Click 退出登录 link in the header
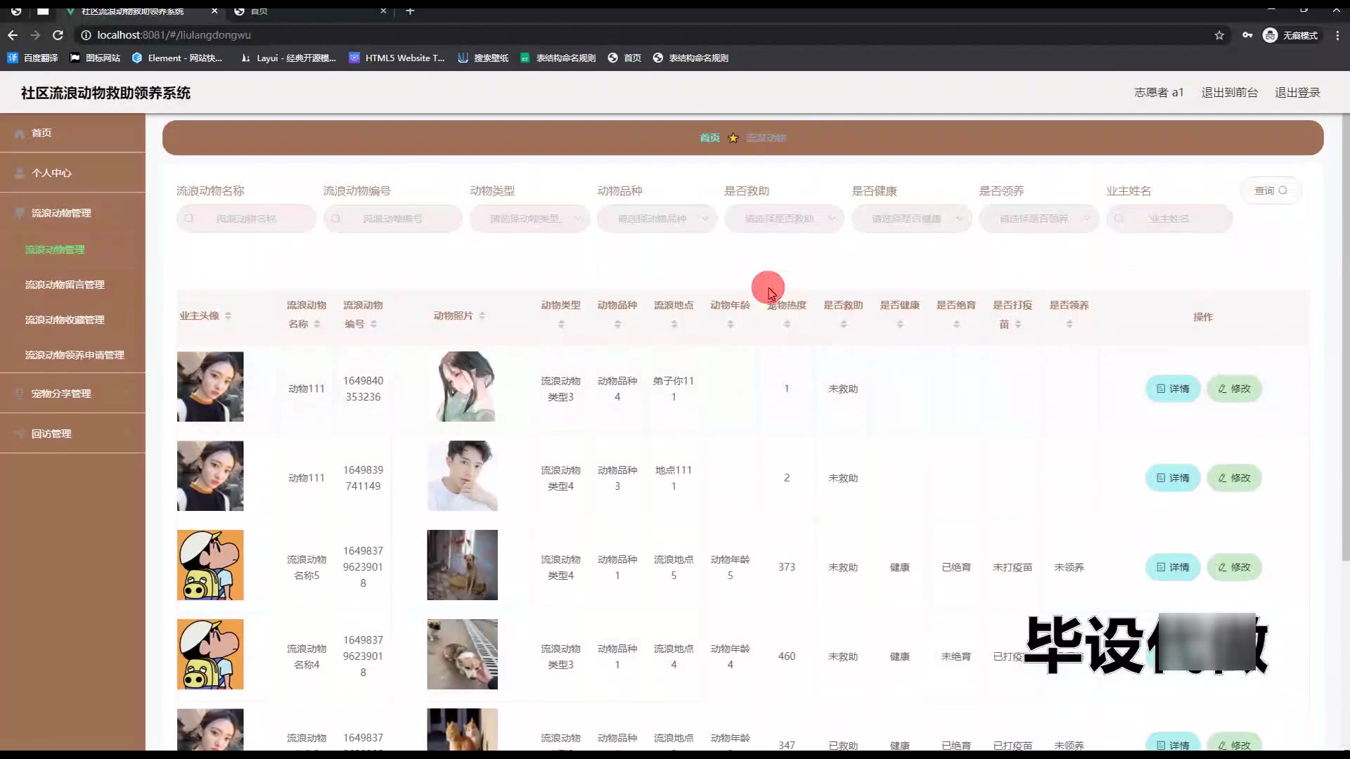1350x759 pixels. click(x=1297, y=93)
